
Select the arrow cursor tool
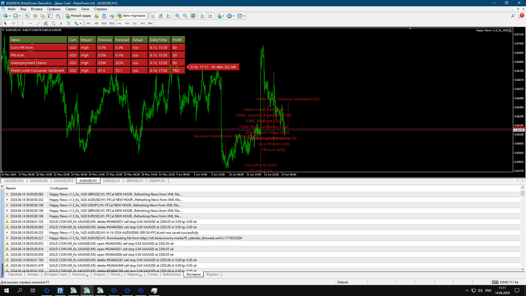(5, 23)
